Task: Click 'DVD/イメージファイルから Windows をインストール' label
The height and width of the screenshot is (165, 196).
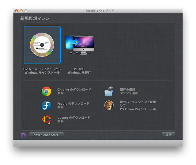Action: pyautogui.click(x=42, y=71)
